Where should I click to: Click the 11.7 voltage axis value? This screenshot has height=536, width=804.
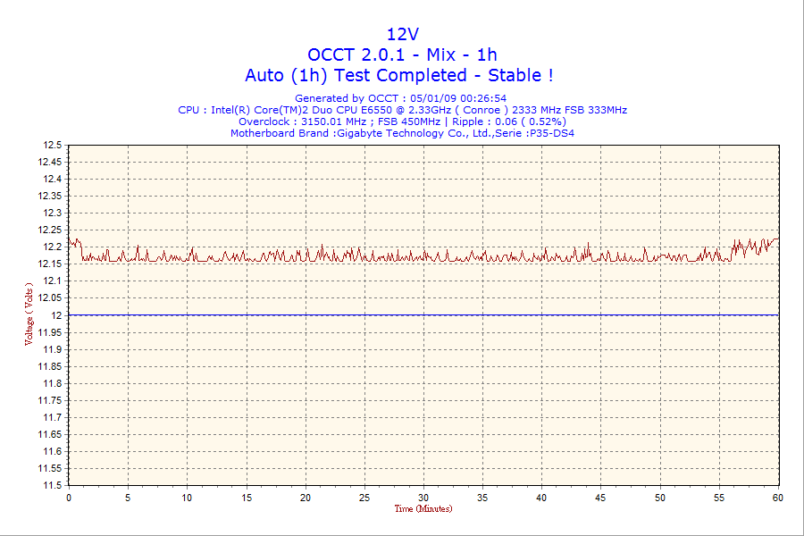pos(53,417)
